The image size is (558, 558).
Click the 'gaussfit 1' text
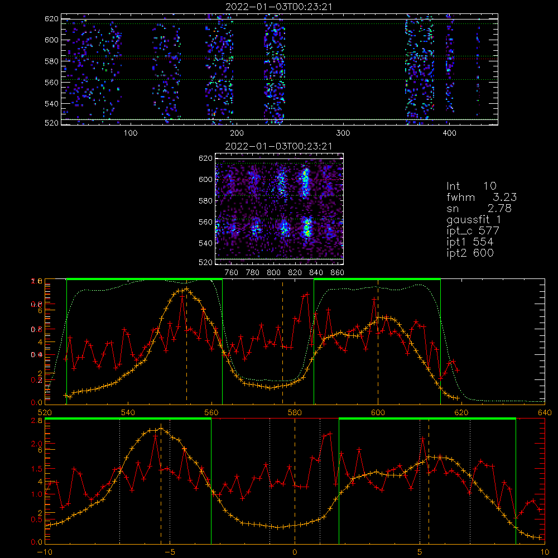pyautogui.click(x=474, y=219)
